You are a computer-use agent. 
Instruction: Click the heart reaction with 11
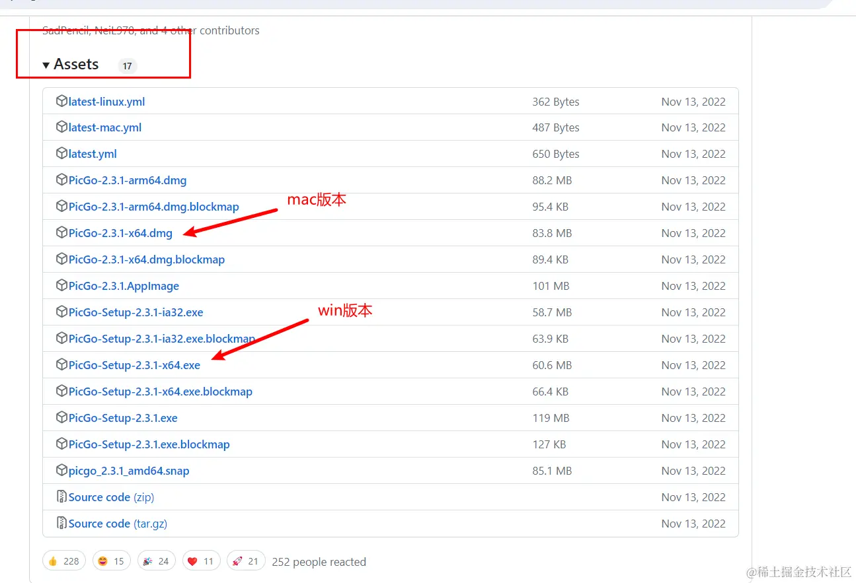(x=202, y=561)
